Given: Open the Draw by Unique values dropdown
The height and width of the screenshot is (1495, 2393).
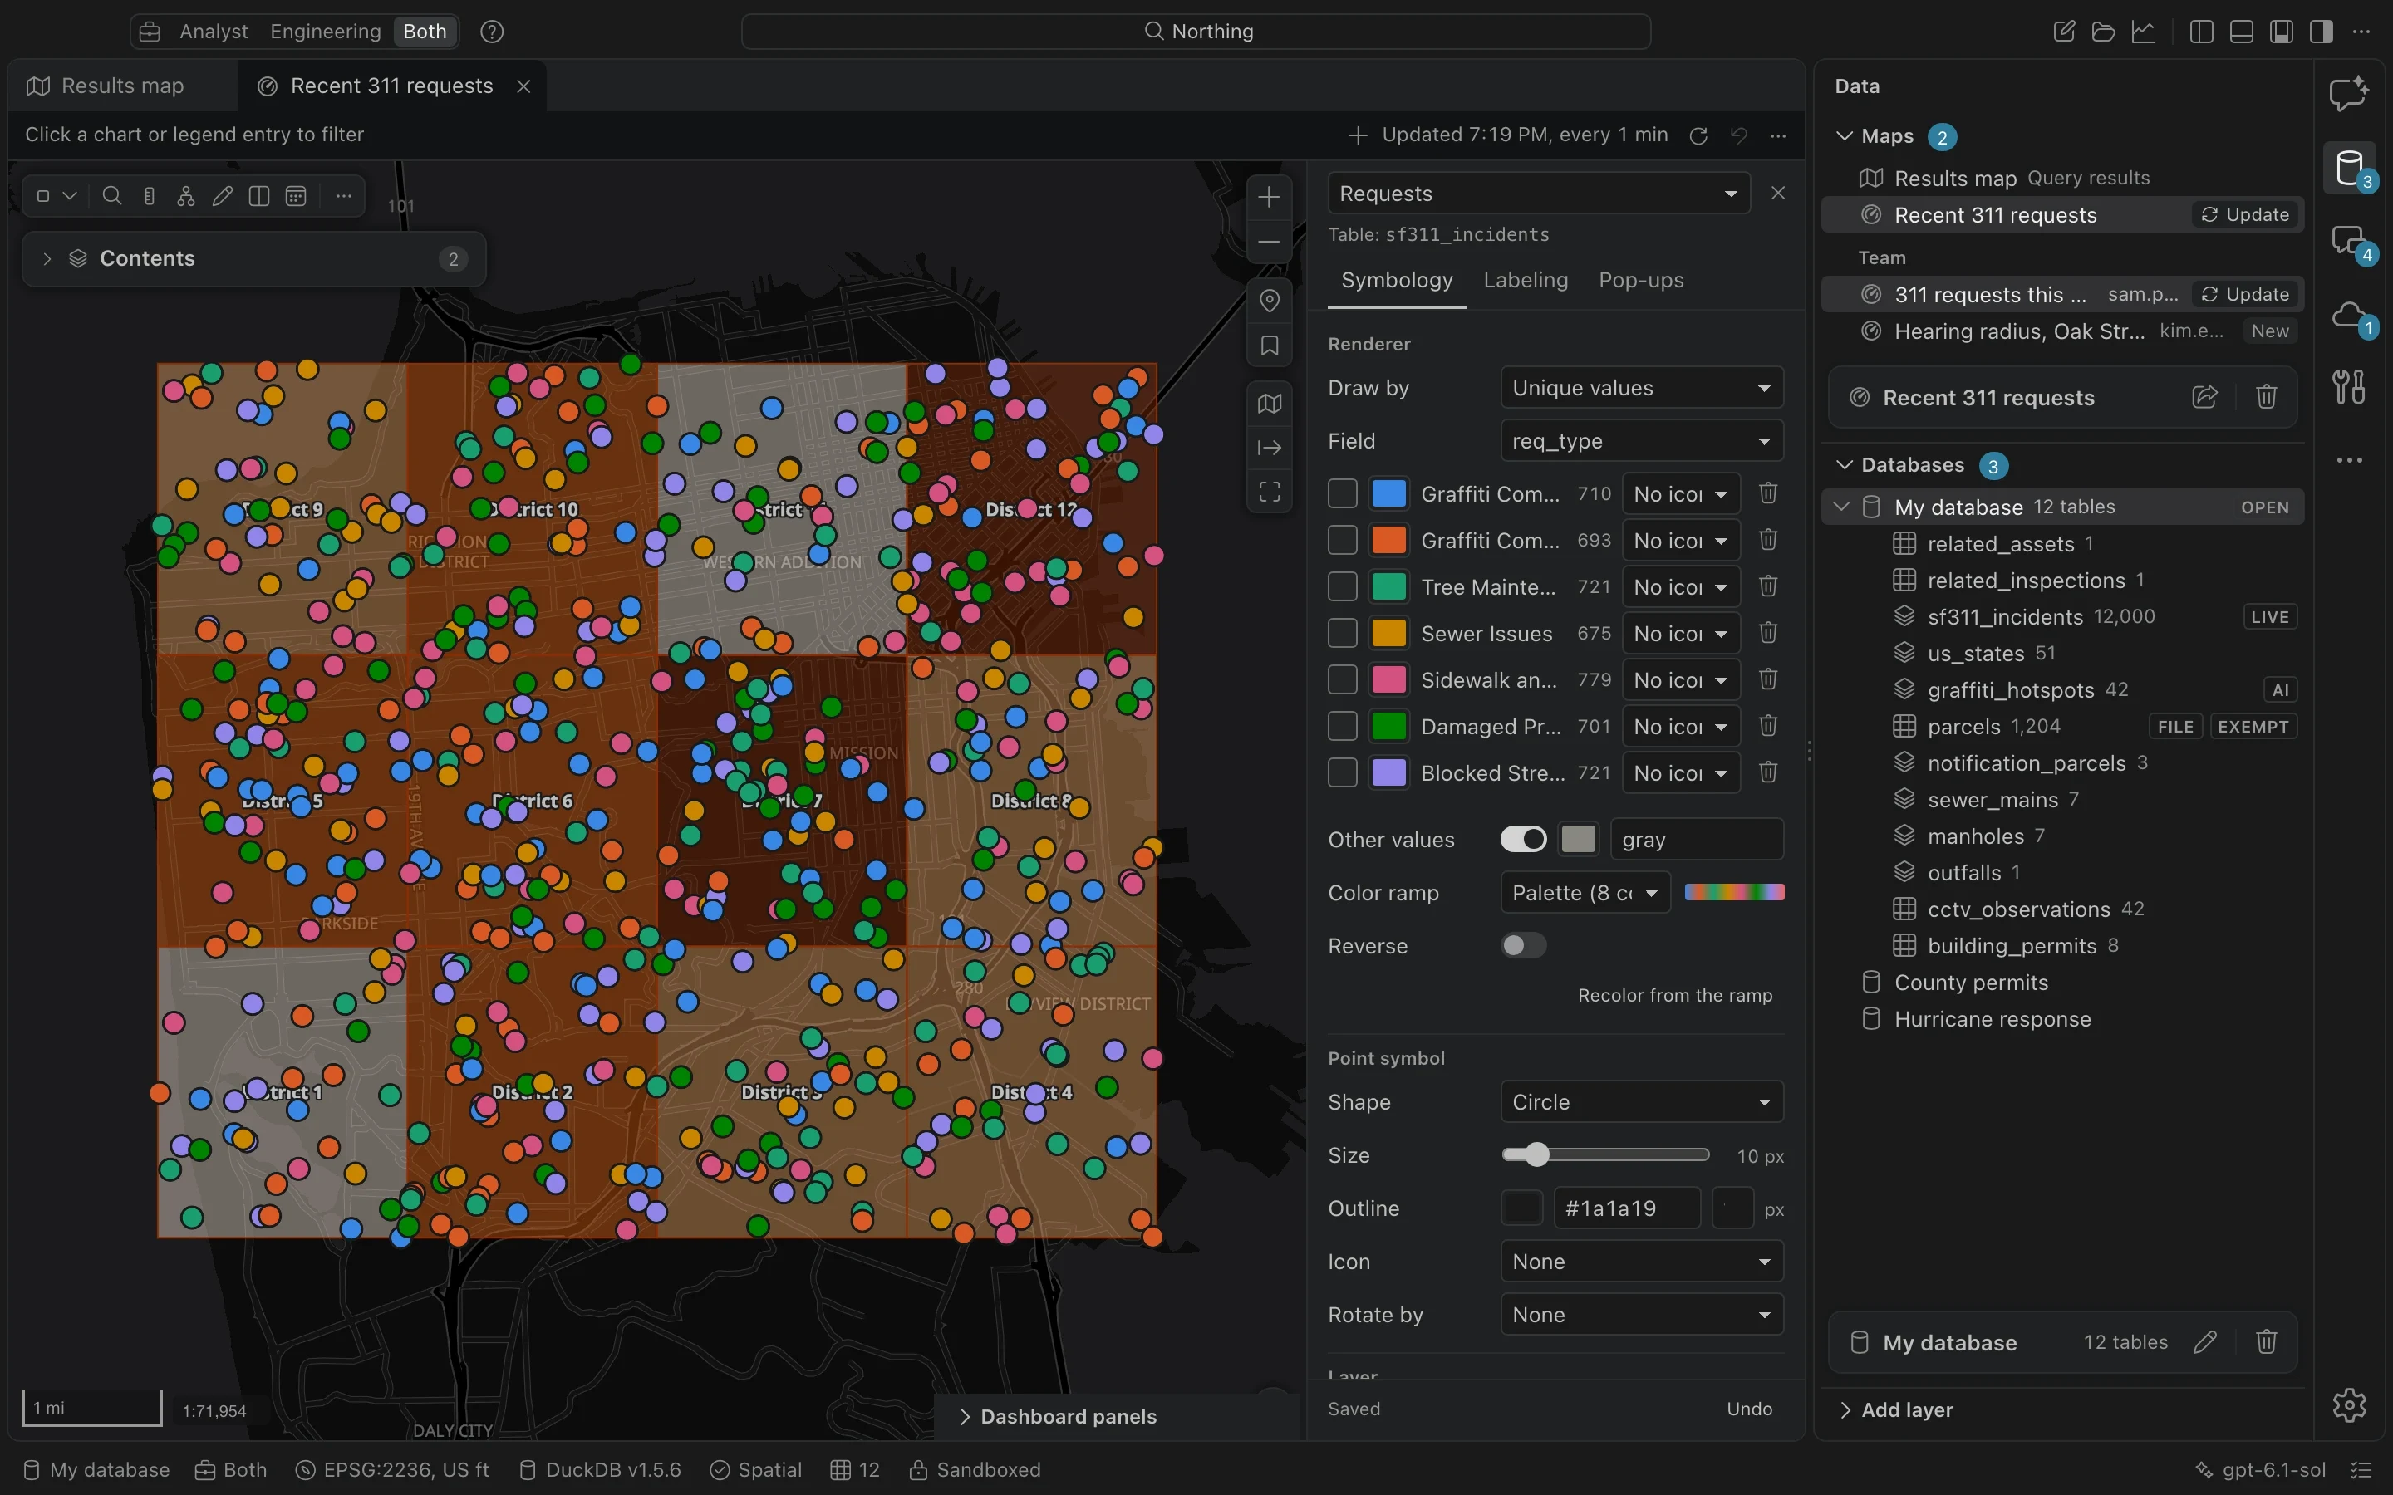Looking at the screenshot, I should tap(1642, 388).
